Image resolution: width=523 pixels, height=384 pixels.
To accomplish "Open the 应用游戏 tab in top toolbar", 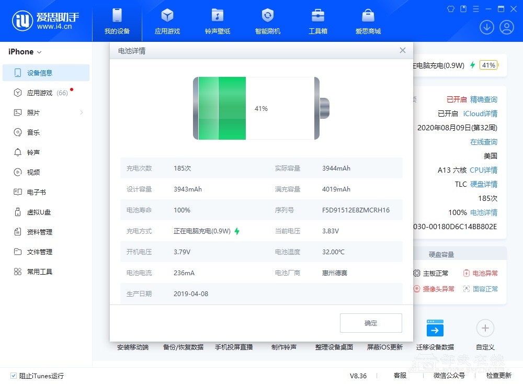I will (x=167, y=21).
